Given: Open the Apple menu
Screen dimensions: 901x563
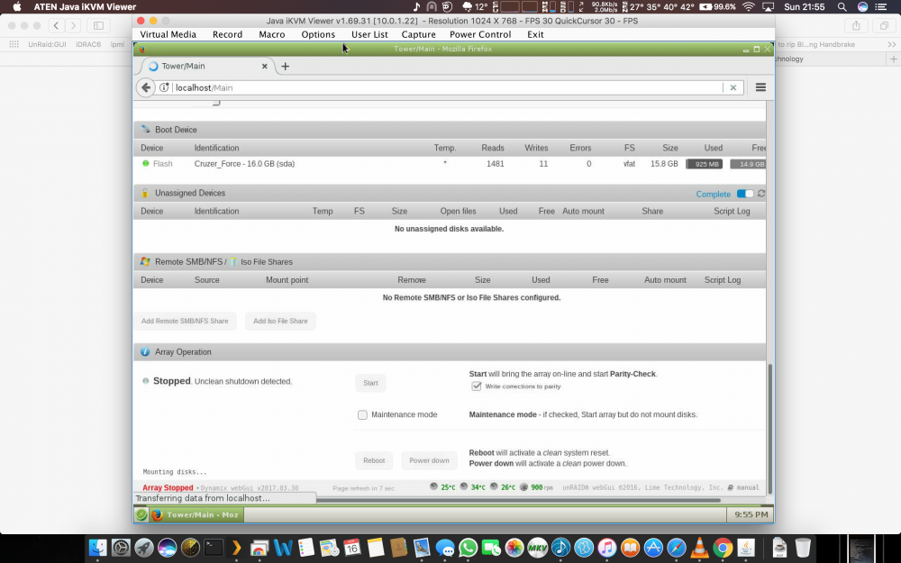Looking at the screenshot, I should coord(16,7).
